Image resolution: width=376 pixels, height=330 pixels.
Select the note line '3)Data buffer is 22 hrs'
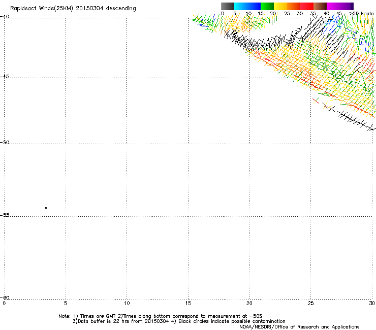(179, 321)
